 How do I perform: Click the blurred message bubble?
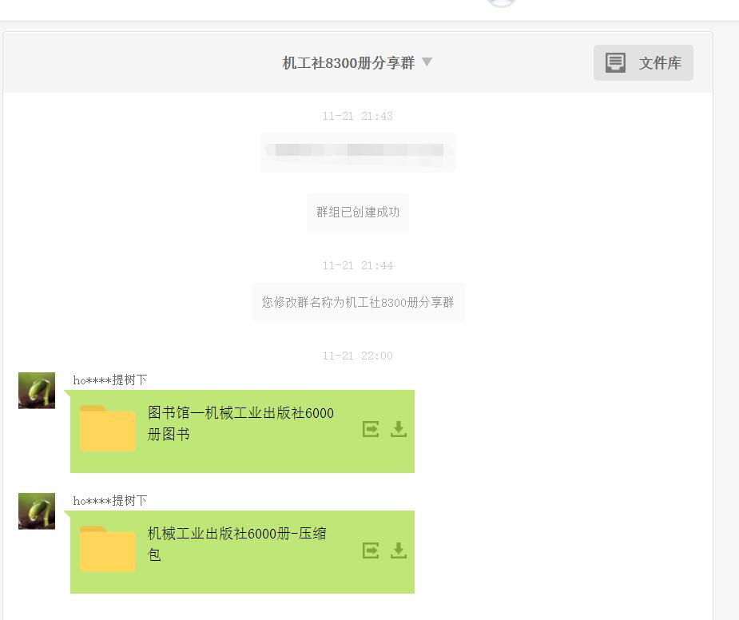(357, 153)
